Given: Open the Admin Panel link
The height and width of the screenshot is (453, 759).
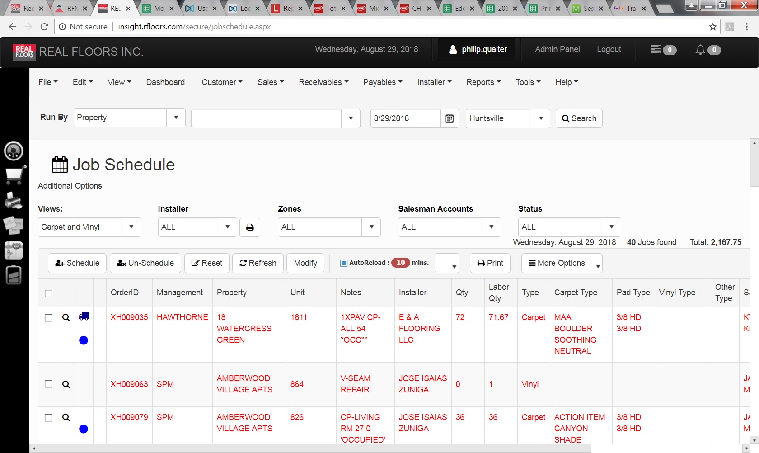Looking at the screenshot, I should [x=558, y=49].
